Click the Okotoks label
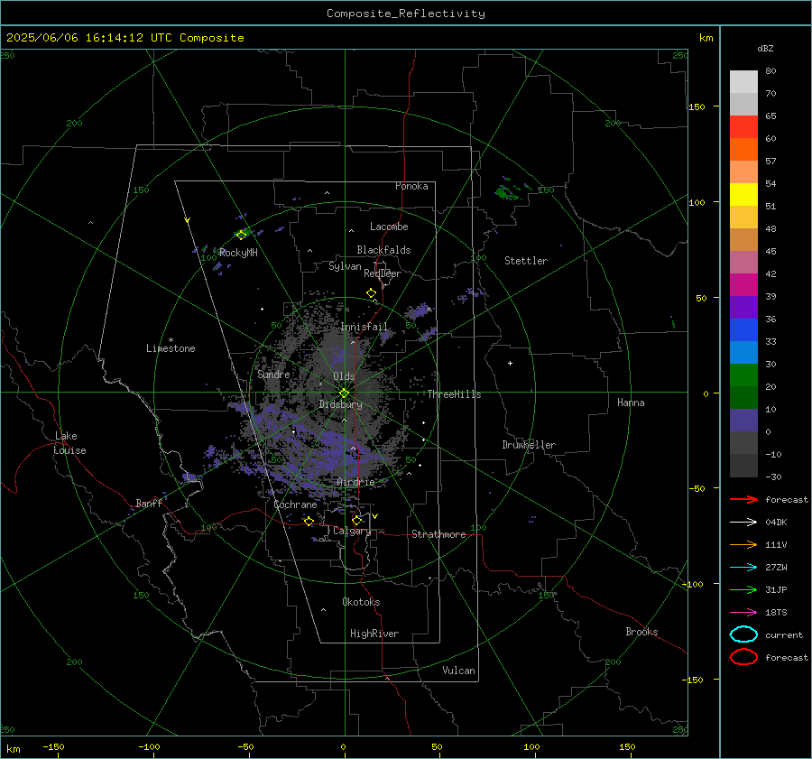The width and height of the screenshot is (812, 759). pyautogui.click(x=361, y=602)
